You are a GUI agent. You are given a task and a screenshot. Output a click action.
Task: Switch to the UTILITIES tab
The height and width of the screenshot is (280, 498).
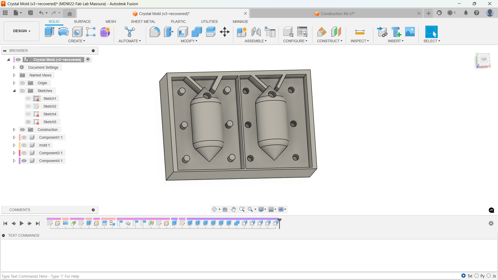[209, 22]
